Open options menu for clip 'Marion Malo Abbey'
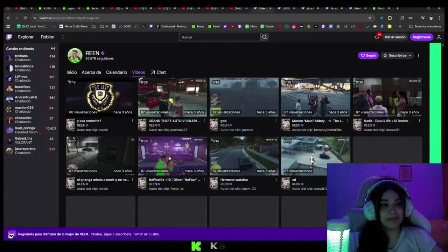Image resolution: width=448 pixels, height=252 pixels. click(x=348, y=121)
